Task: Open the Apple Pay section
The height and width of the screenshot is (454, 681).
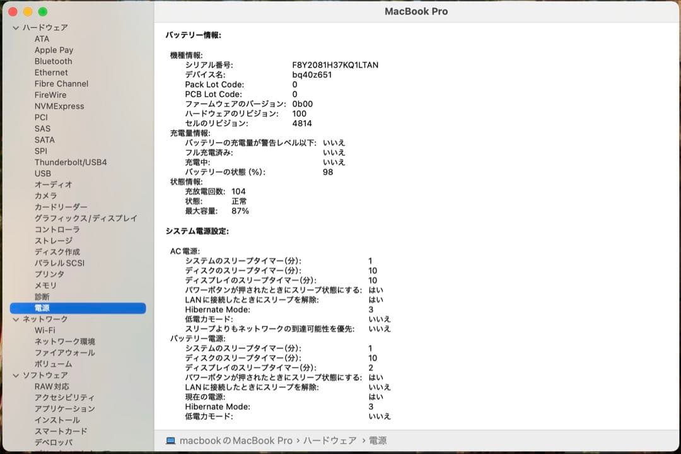Action: (x=54, y=50)
